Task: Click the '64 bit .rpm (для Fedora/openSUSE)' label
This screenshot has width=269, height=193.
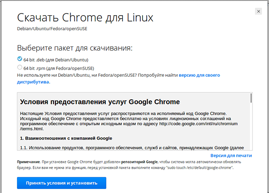Action: coord(59,68)
